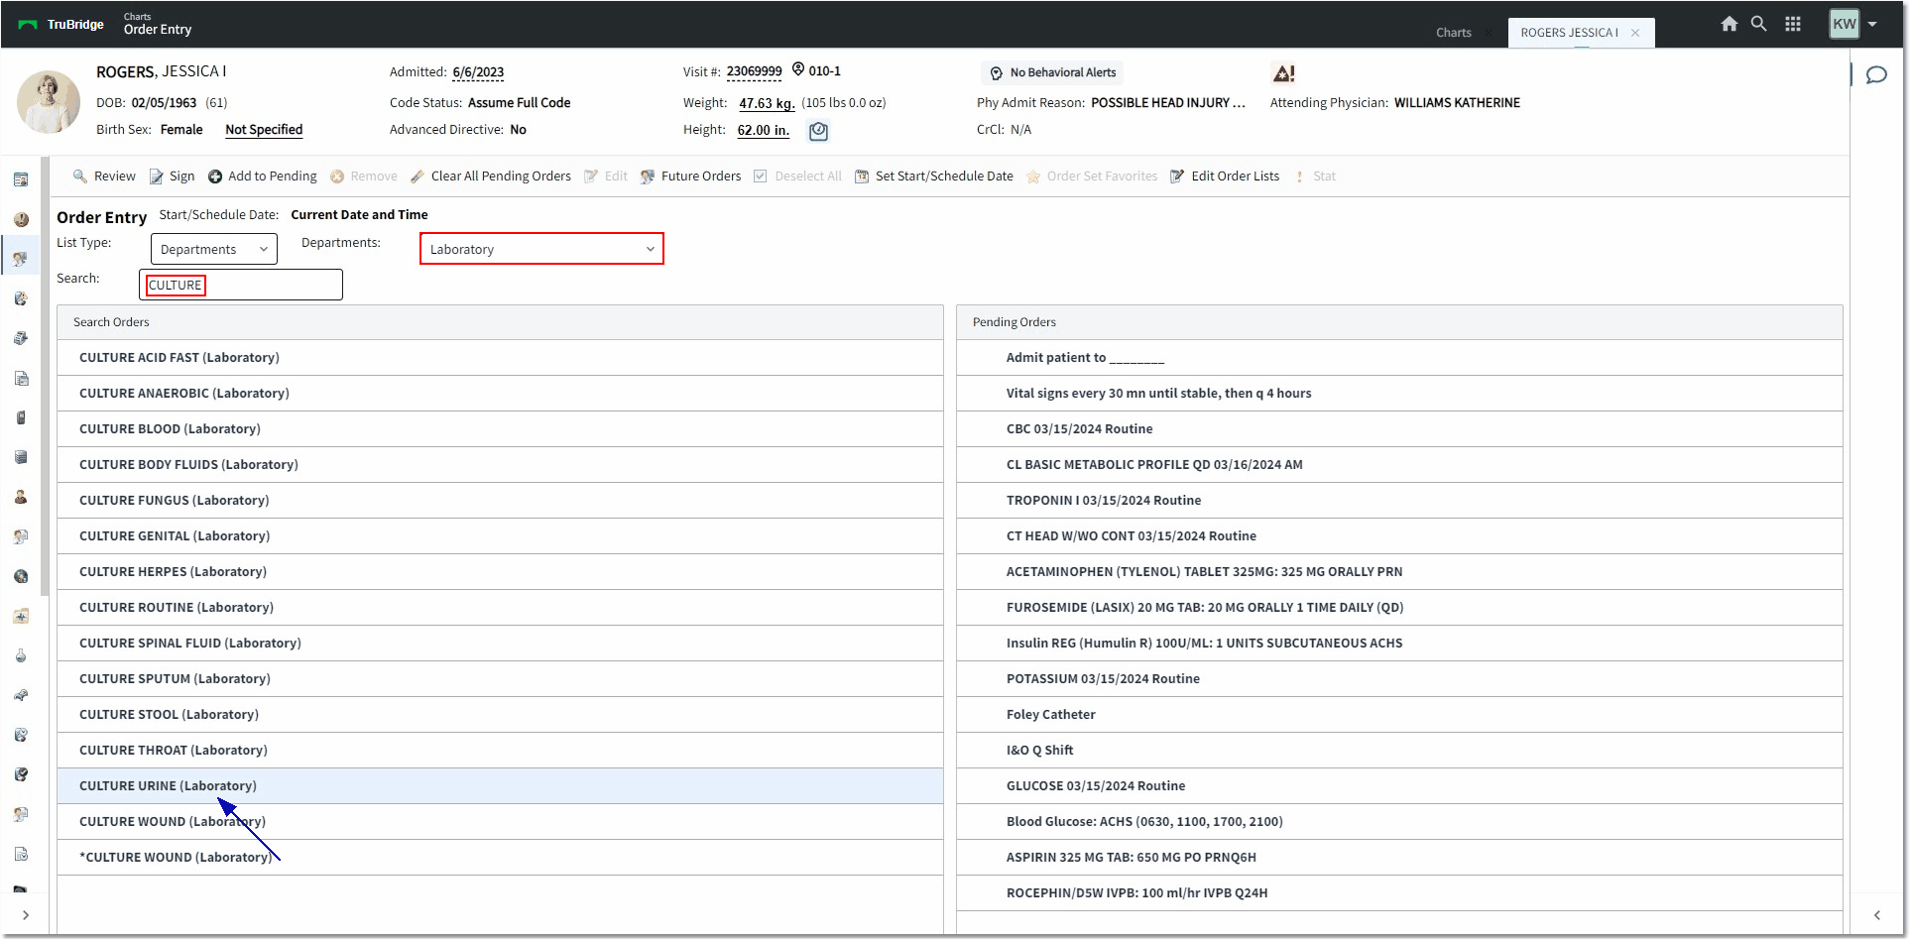The image size is (1910, 941).
Task: Click the highlighted Order Entry sidebar icon
Action: (21, 259)
